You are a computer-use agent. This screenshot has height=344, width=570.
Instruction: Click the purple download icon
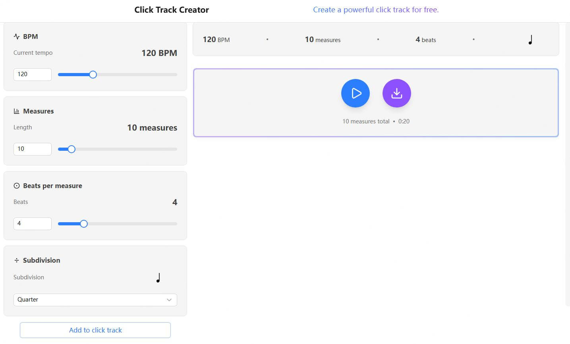click(x=396, y=93)
